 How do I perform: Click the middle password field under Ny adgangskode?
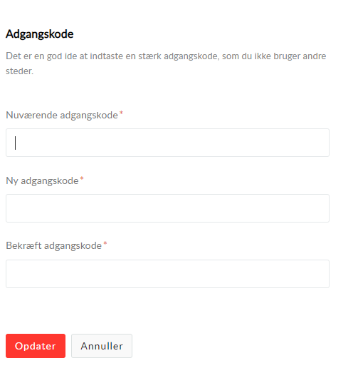click(x=168, y=208)
